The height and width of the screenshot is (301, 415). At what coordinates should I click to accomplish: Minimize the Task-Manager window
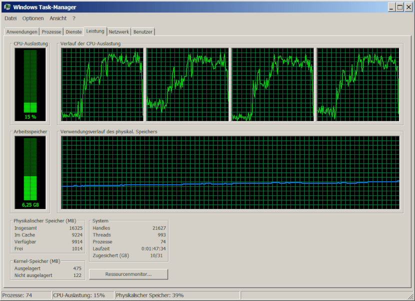pyautogui.click(x=391, y=7)
